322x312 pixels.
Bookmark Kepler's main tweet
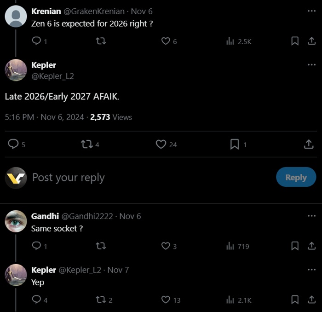pos(234,144)
